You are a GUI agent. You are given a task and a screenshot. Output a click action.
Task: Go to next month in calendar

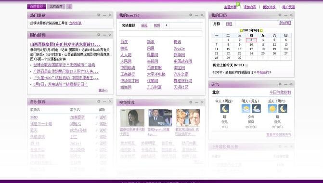pyautogui.click(x=261, y=30)
